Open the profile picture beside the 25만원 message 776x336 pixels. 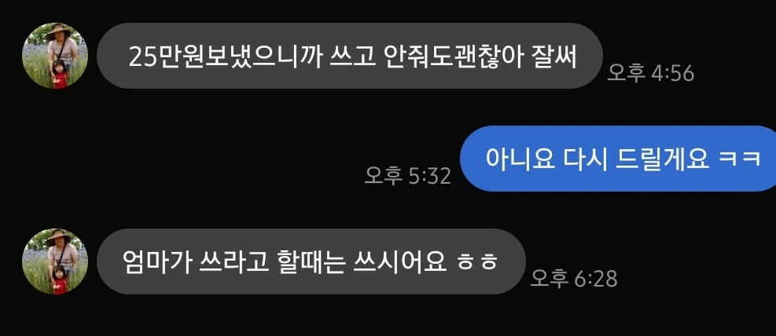(x=55, y=56)
